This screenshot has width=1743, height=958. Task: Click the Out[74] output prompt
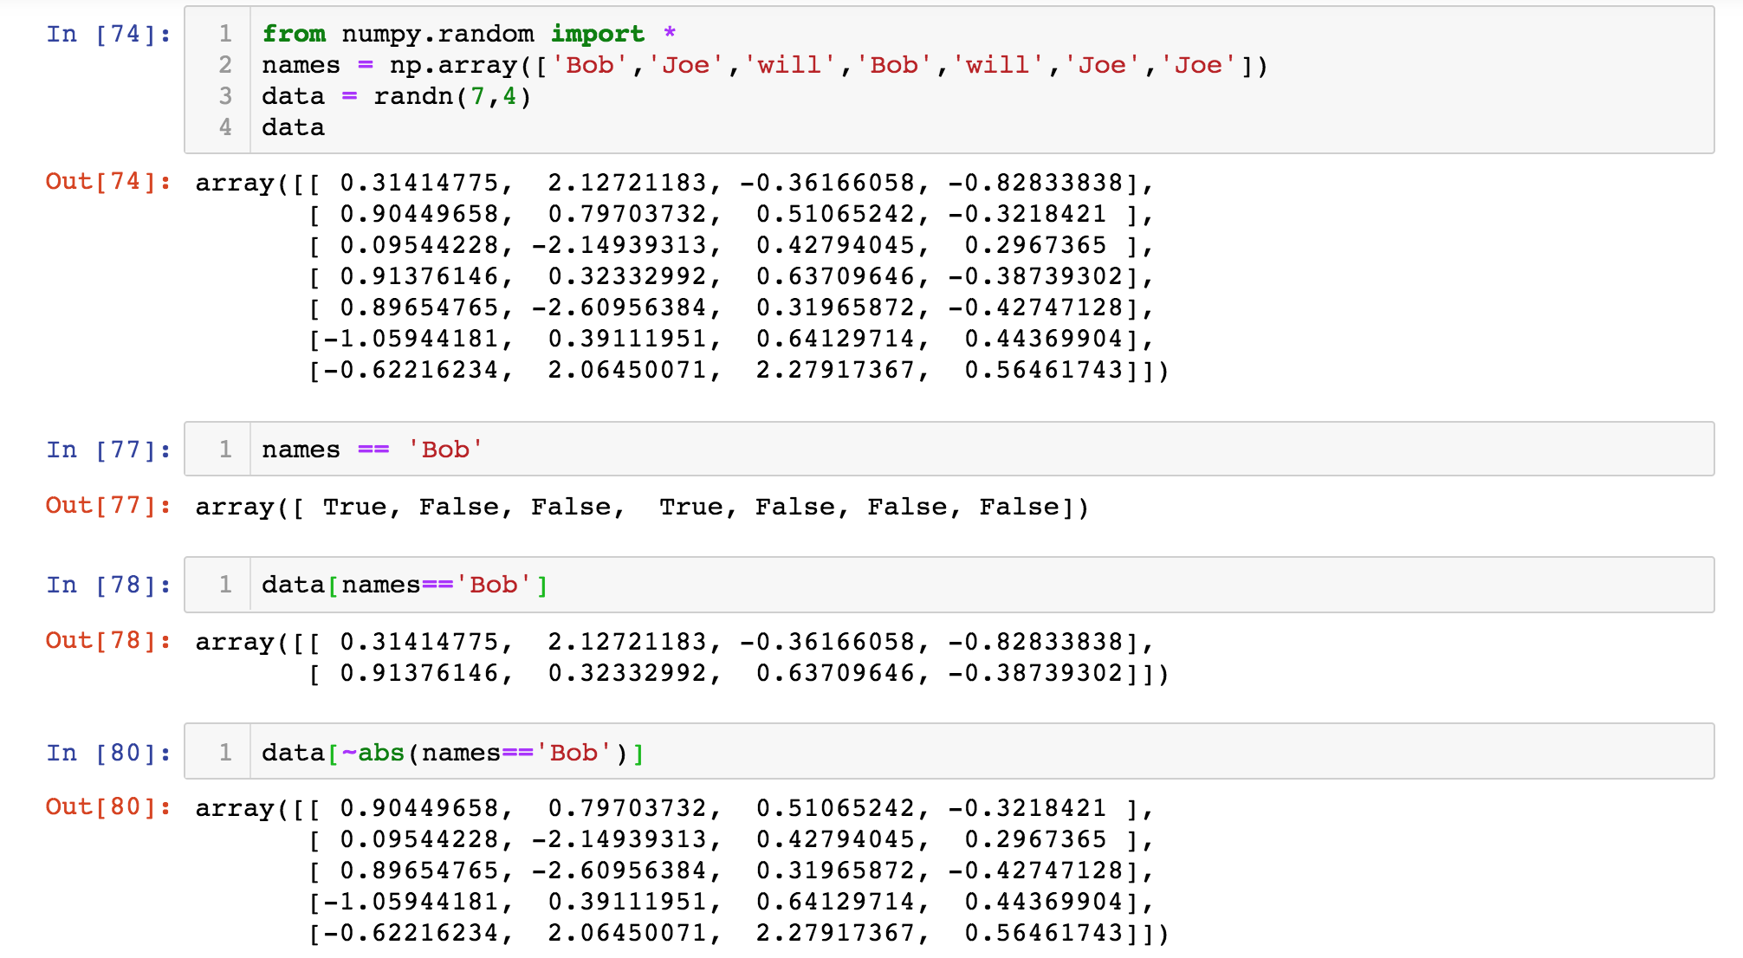click(107, 181)
